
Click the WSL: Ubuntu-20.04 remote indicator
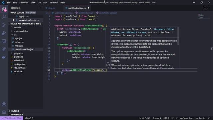pyautogui.click(x=12, y=118)
